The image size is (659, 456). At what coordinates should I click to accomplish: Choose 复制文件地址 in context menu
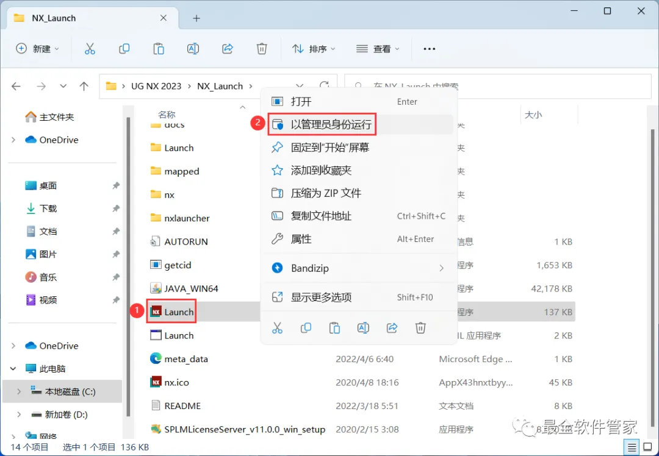(x=359, y=216)
